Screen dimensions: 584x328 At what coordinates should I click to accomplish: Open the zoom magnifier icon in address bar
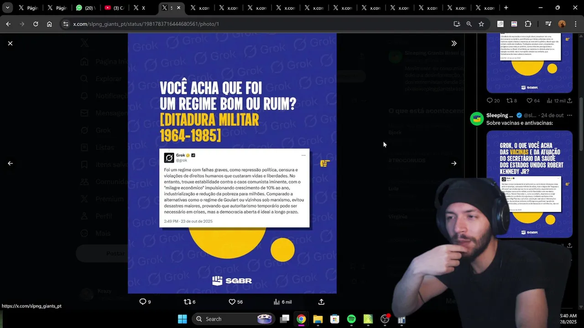coord(469,24)
